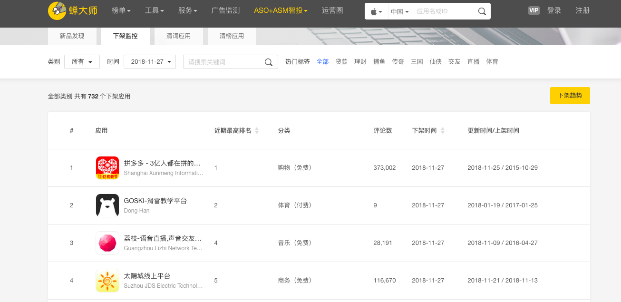Open the 服务 menu
This screenshot has height=302, width=621.
pyautogui.click(x=187, y=10)
